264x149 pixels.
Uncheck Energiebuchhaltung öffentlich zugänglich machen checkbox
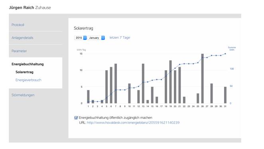[x=76, y=118]
